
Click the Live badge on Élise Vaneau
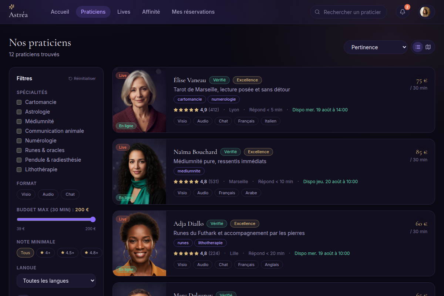[123, 75]
